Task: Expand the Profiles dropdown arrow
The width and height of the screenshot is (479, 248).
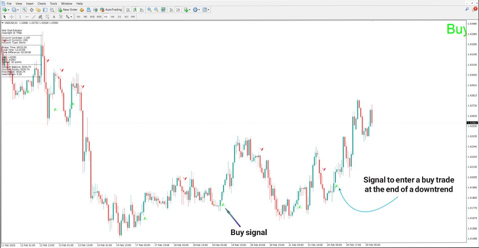Action: [18, 10]
